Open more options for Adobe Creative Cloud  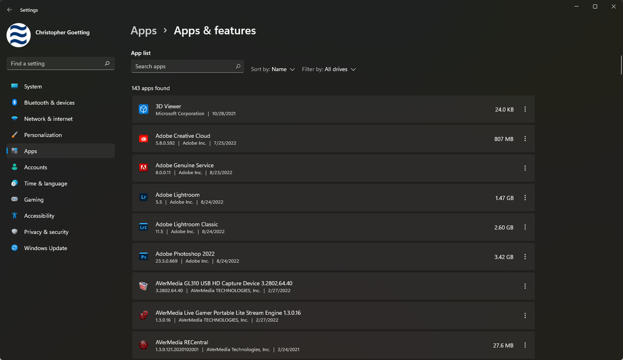(525, 139)
